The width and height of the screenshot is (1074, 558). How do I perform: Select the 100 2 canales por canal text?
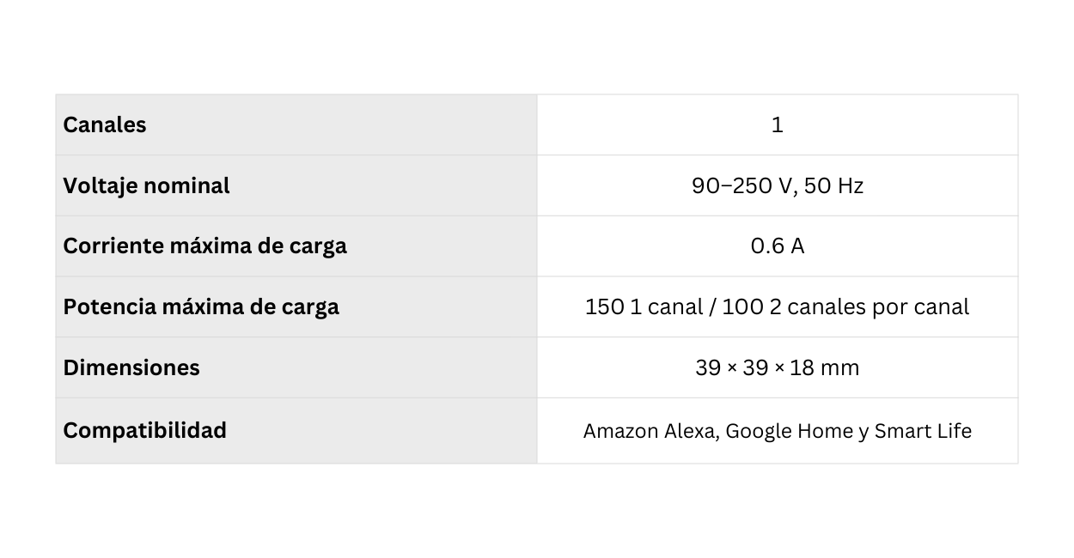click(845, 307)
